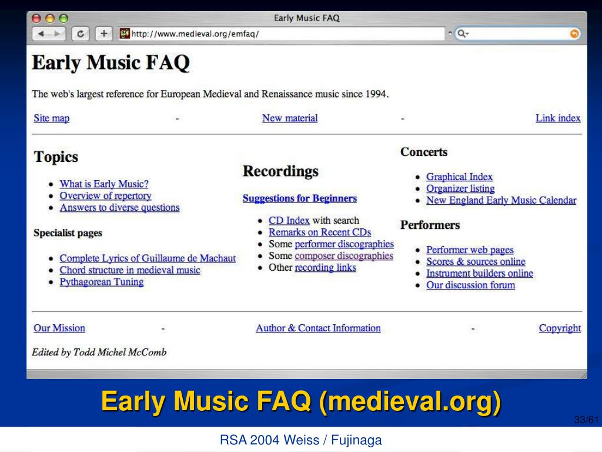Open the Link index link

pos(558,118)
